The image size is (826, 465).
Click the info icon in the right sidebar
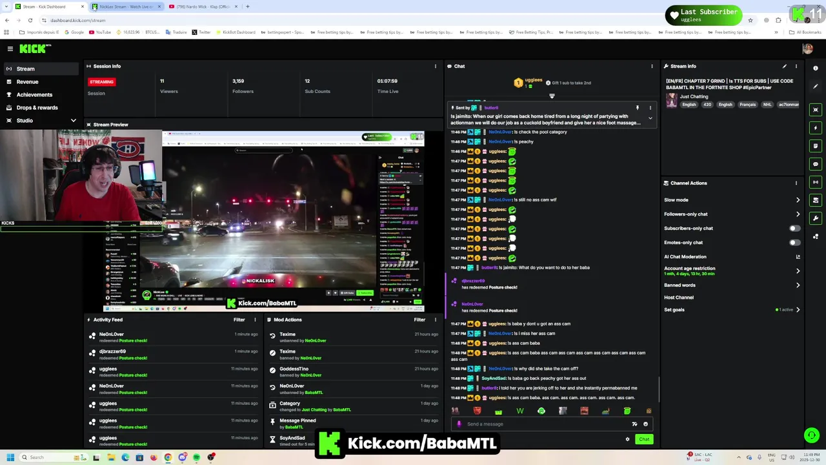click(816, 68)
